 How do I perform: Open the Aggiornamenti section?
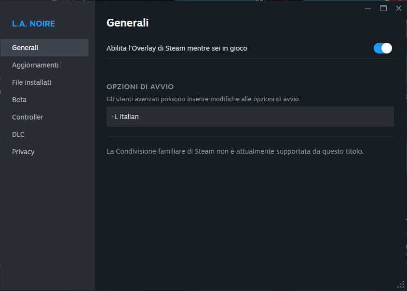click(x=35, y=65)
